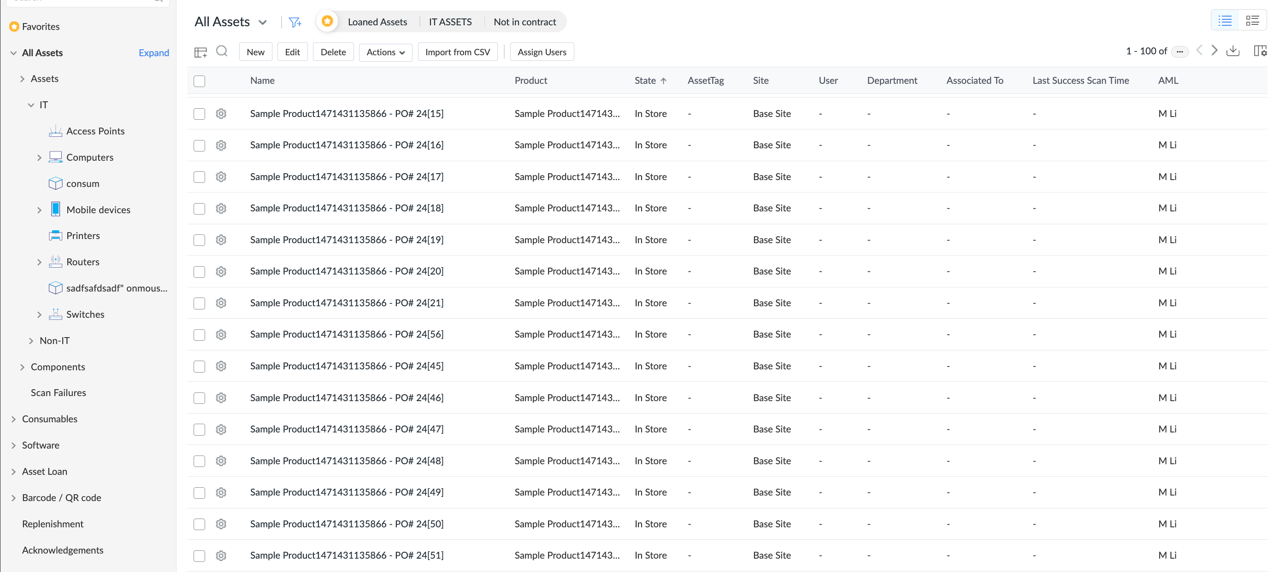
Task: Click the Access Points icon in sidebar
Action: 55,131
